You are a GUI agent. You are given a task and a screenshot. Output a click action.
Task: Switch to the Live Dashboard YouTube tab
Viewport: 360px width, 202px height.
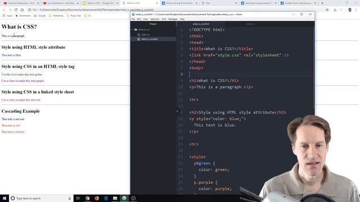tap(61, 3)
